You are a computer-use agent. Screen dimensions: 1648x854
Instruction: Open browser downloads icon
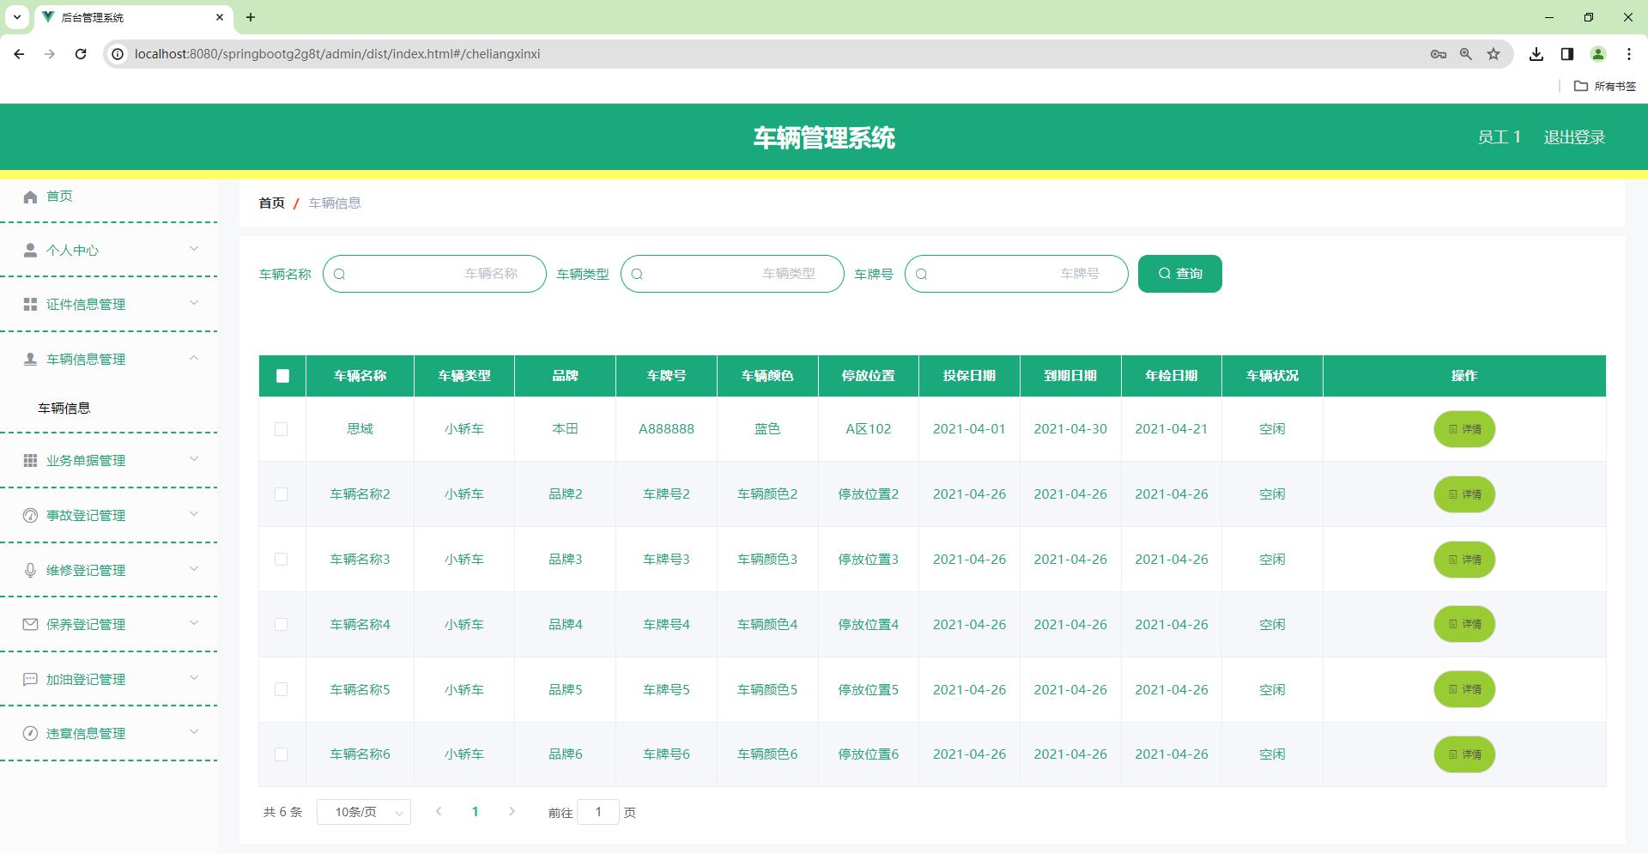coord(1536,54)
